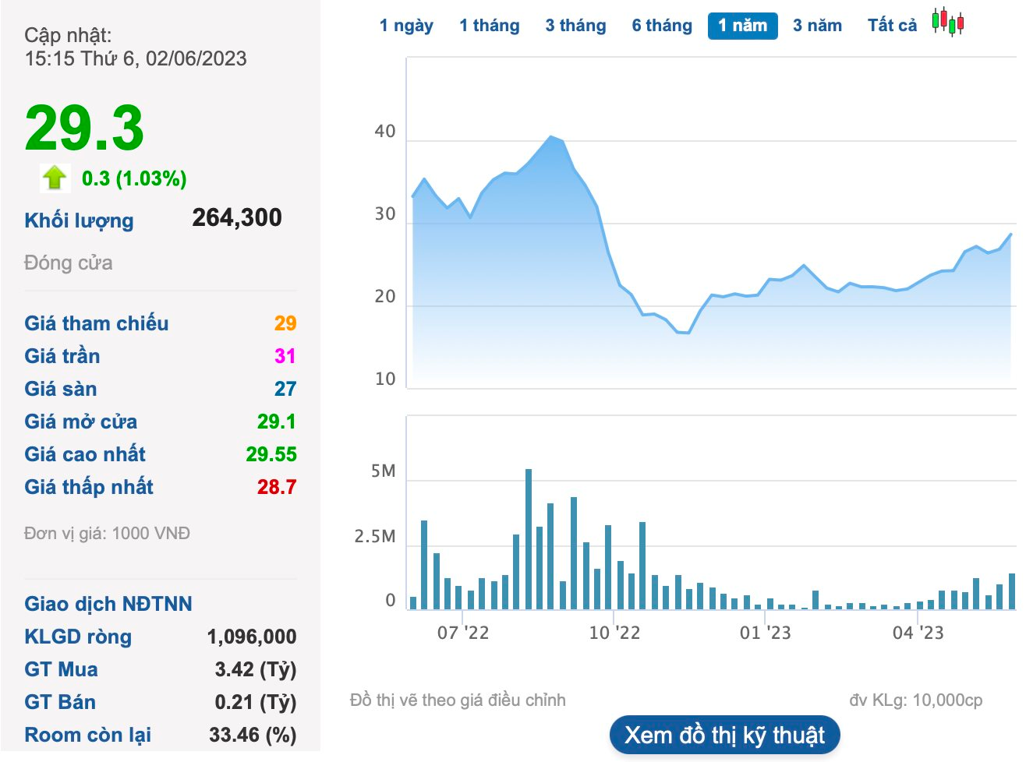The image size is (1026, 762).
Task: Click Xem đồ thị kỹ thuật button
Action: click(724, 735)
